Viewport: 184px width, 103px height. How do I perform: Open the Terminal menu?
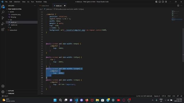tap(39, 2)
